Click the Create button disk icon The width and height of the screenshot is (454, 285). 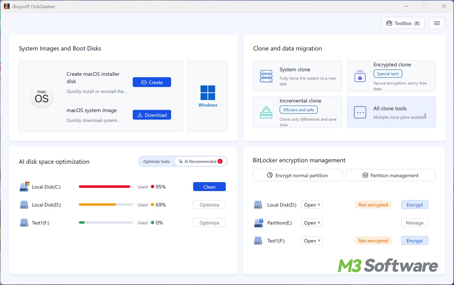(144, 82)
